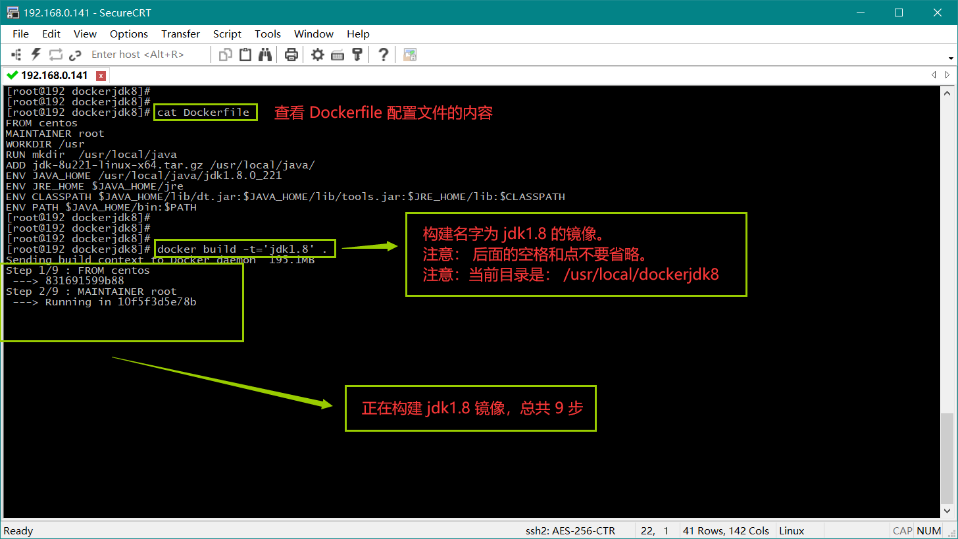Click the Print icon
The width and height of the screenshot is (958, 539).
[291, 55]
